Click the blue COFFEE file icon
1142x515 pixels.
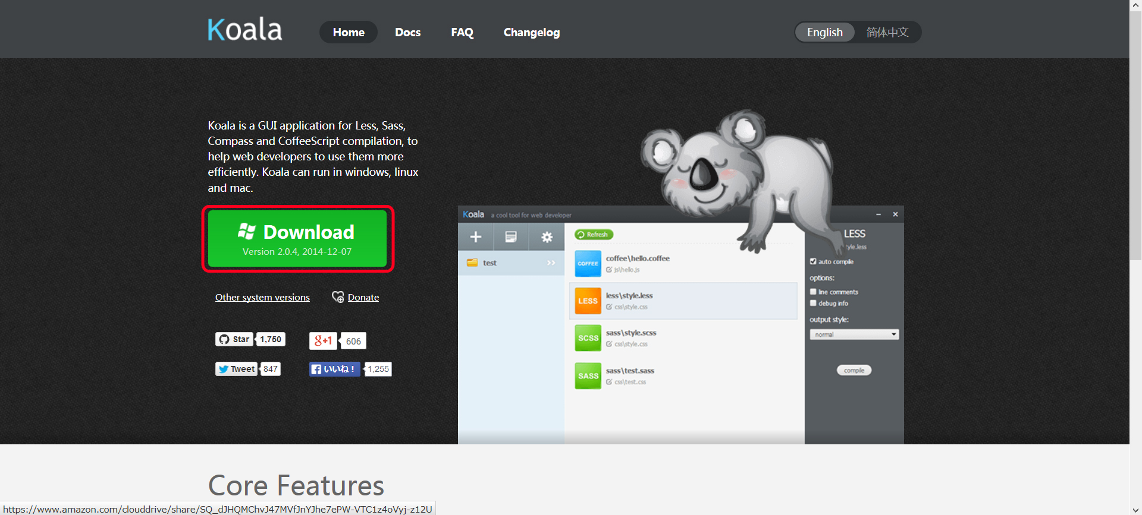[x=588, y=264]
